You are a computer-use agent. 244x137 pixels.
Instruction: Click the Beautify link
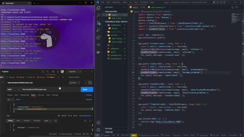pyautogui.click(x=89, y=100)
